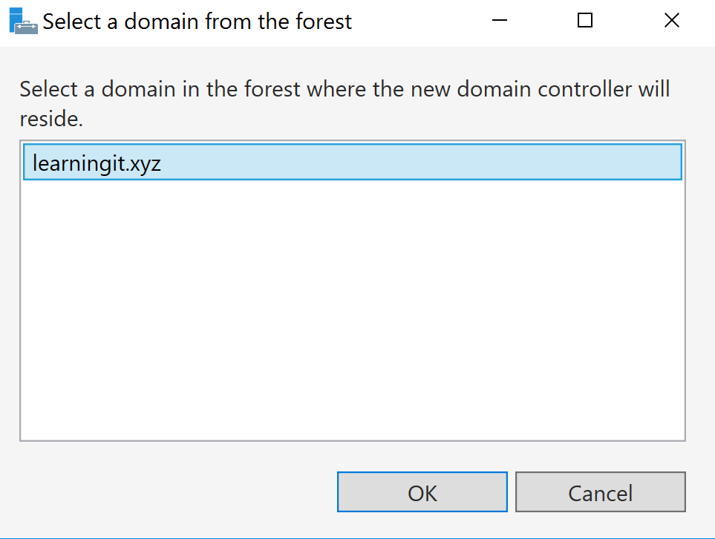Click the Server Manager icon in title bar
715x539 pixels.
[22, 21]
